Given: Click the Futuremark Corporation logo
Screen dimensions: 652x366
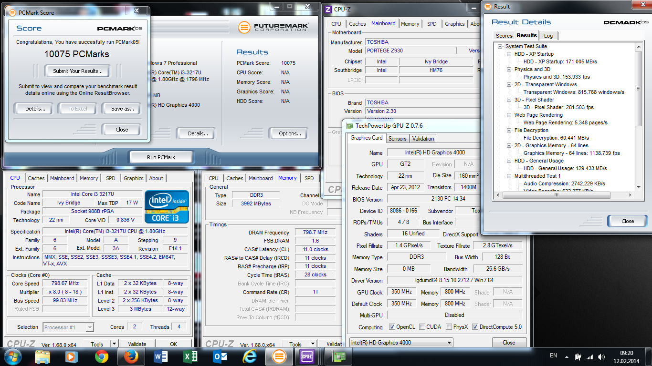Looking at the screenshot, I should pos(273,27).
